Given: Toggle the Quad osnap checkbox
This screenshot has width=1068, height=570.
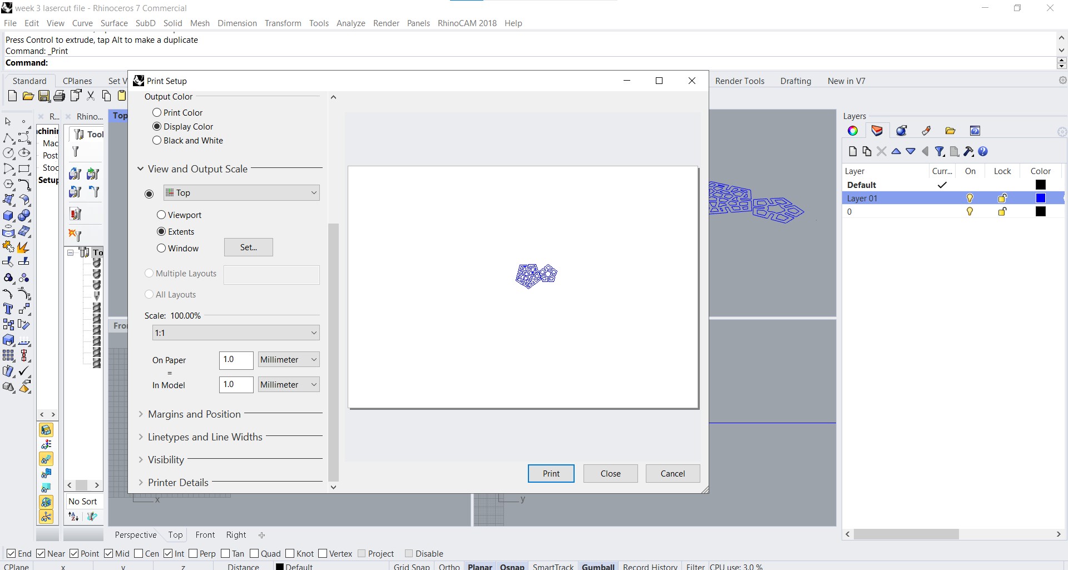Looking at the screenshot, I should 254,553.
